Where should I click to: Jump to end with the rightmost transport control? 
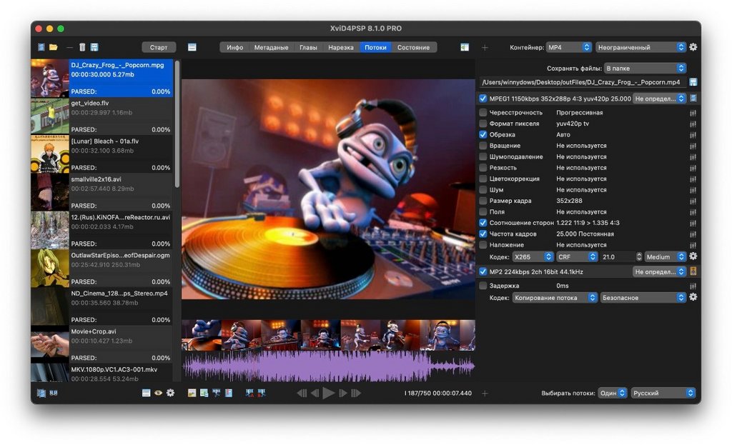tap(356, 393)
